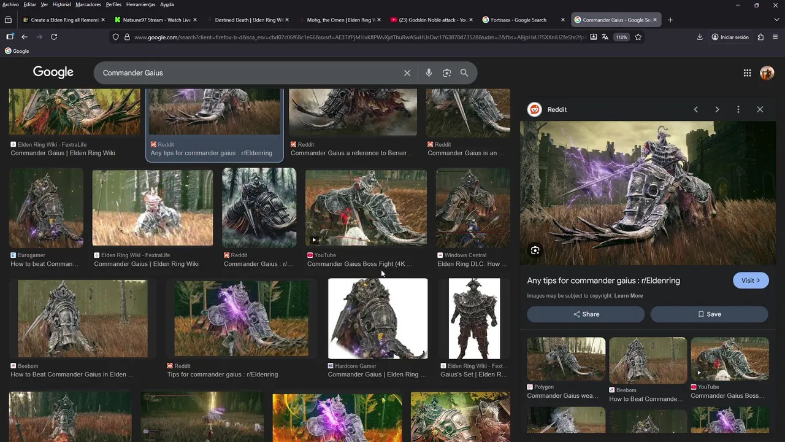
Task: Open the Polygon Commander Gaius related image
Action: tap(566, 359)
